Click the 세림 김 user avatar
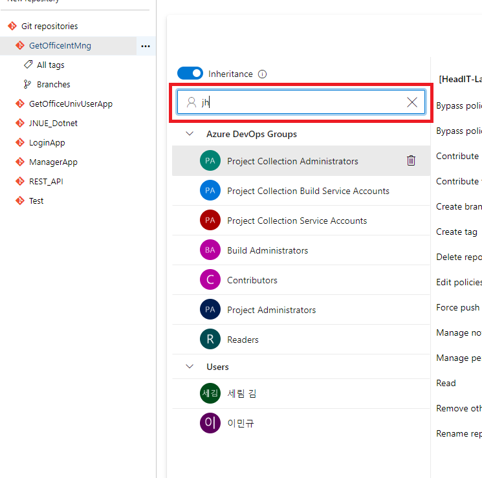Viewport: 482px width, 478px height. (210, 393)
